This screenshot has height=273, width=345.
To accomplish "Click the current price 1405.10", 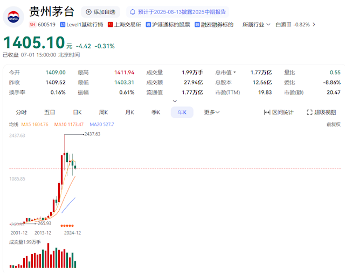I will point(34,42).
